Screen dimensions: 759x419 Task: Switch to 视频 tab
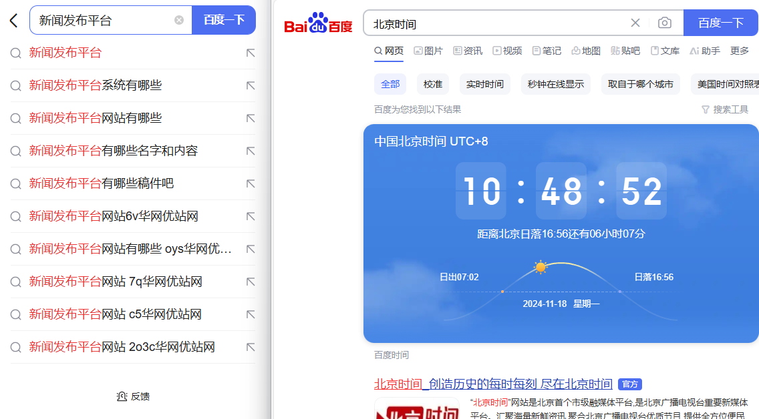point(507,51)
